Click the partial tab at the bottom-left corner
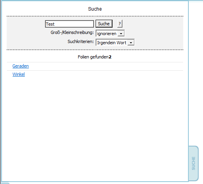This screenshot has height=184, width=203. point(5,183)
